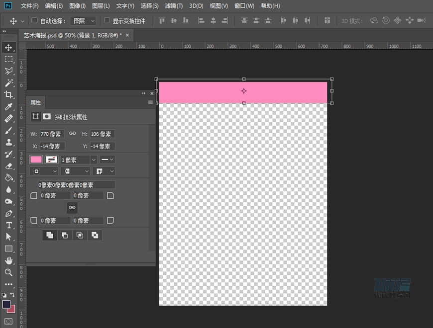Image resolution: width=433 pixels, height=328 pixels.
Task: Click the Y position input field
Action: point(102,147)
